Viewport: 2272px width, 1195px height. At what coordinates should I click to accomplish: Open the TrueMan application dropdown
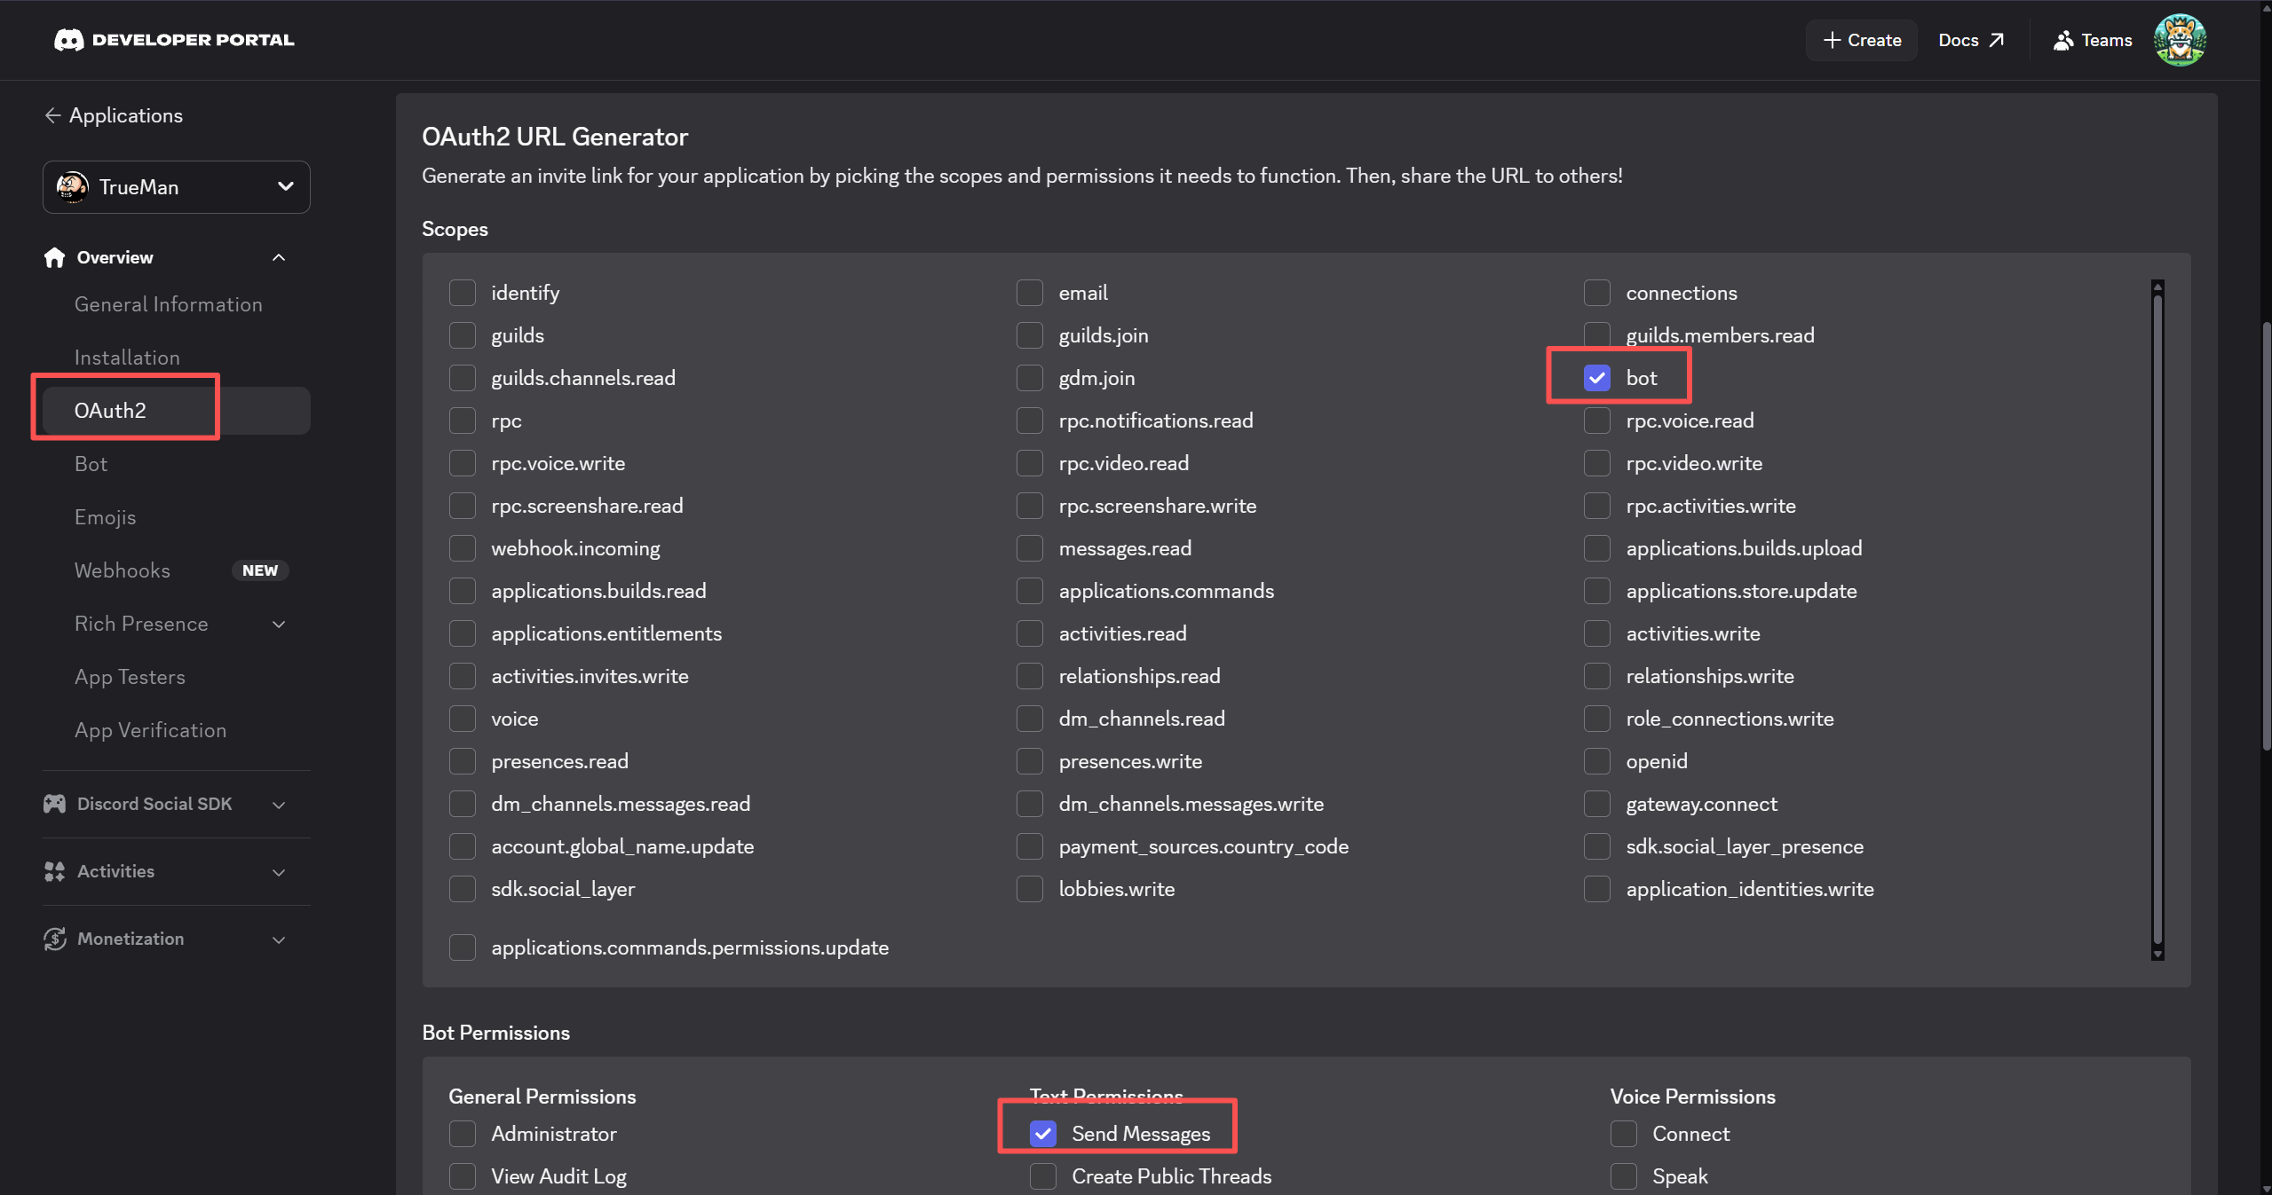[x=176, y=187]
